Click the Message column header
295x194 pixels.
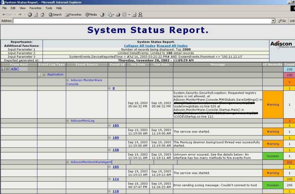coord(217,64)
